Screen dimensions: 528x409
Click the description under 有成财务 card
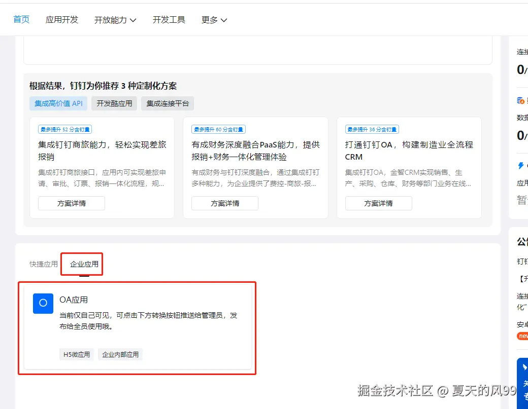(x=255, y=178)
